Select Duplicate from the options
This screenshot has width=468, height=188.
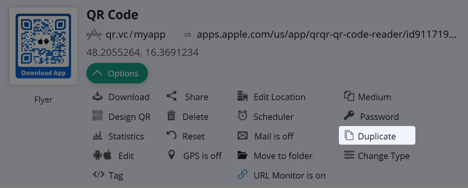click(377, 136)
